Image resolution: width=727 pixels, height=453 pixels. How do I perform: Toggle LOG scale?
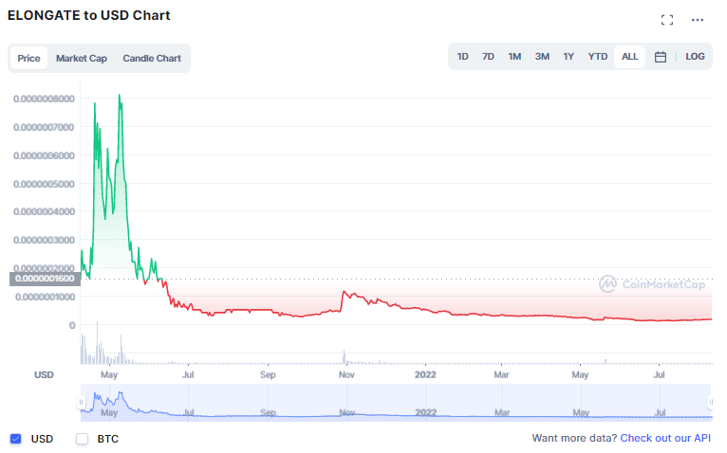point(695,57)
